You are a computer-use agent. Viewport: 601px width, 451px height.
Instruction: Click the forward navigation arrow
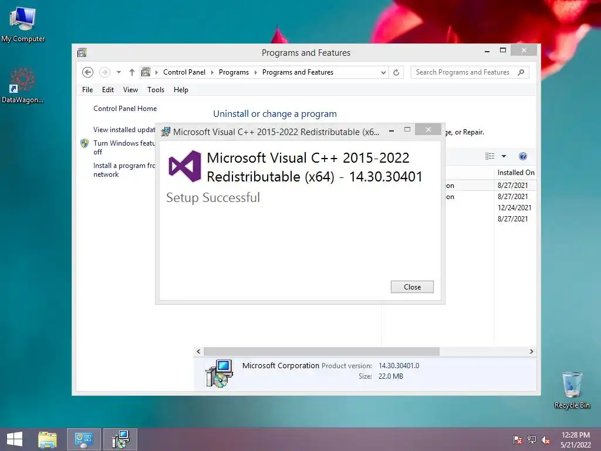pos(104,72)
